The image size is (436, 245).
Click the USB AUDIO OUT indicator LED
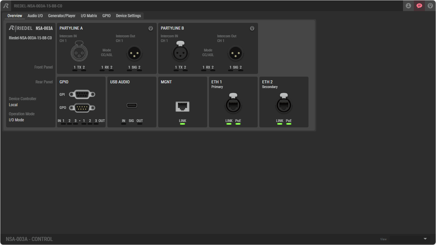[x=140, y=124]
